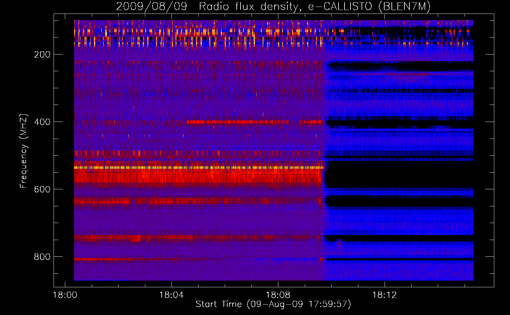This screenshot has height=315, width=510.
Task: Click the 600 frequency tick label
Action: 42,189
